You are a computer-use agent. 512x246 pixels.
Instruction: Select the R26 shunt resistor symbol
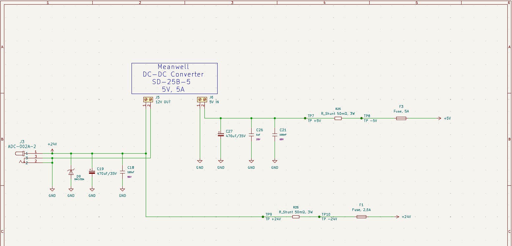click(296, 217)
